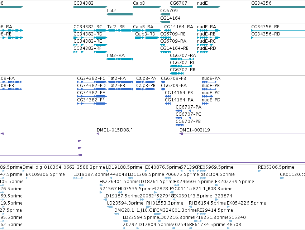This screenshot has height=230, width=305.
Task: Select protein CG14164-PB
Action: point(179,93)
